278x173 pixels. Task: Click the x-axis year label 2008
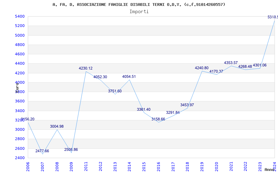57,167
